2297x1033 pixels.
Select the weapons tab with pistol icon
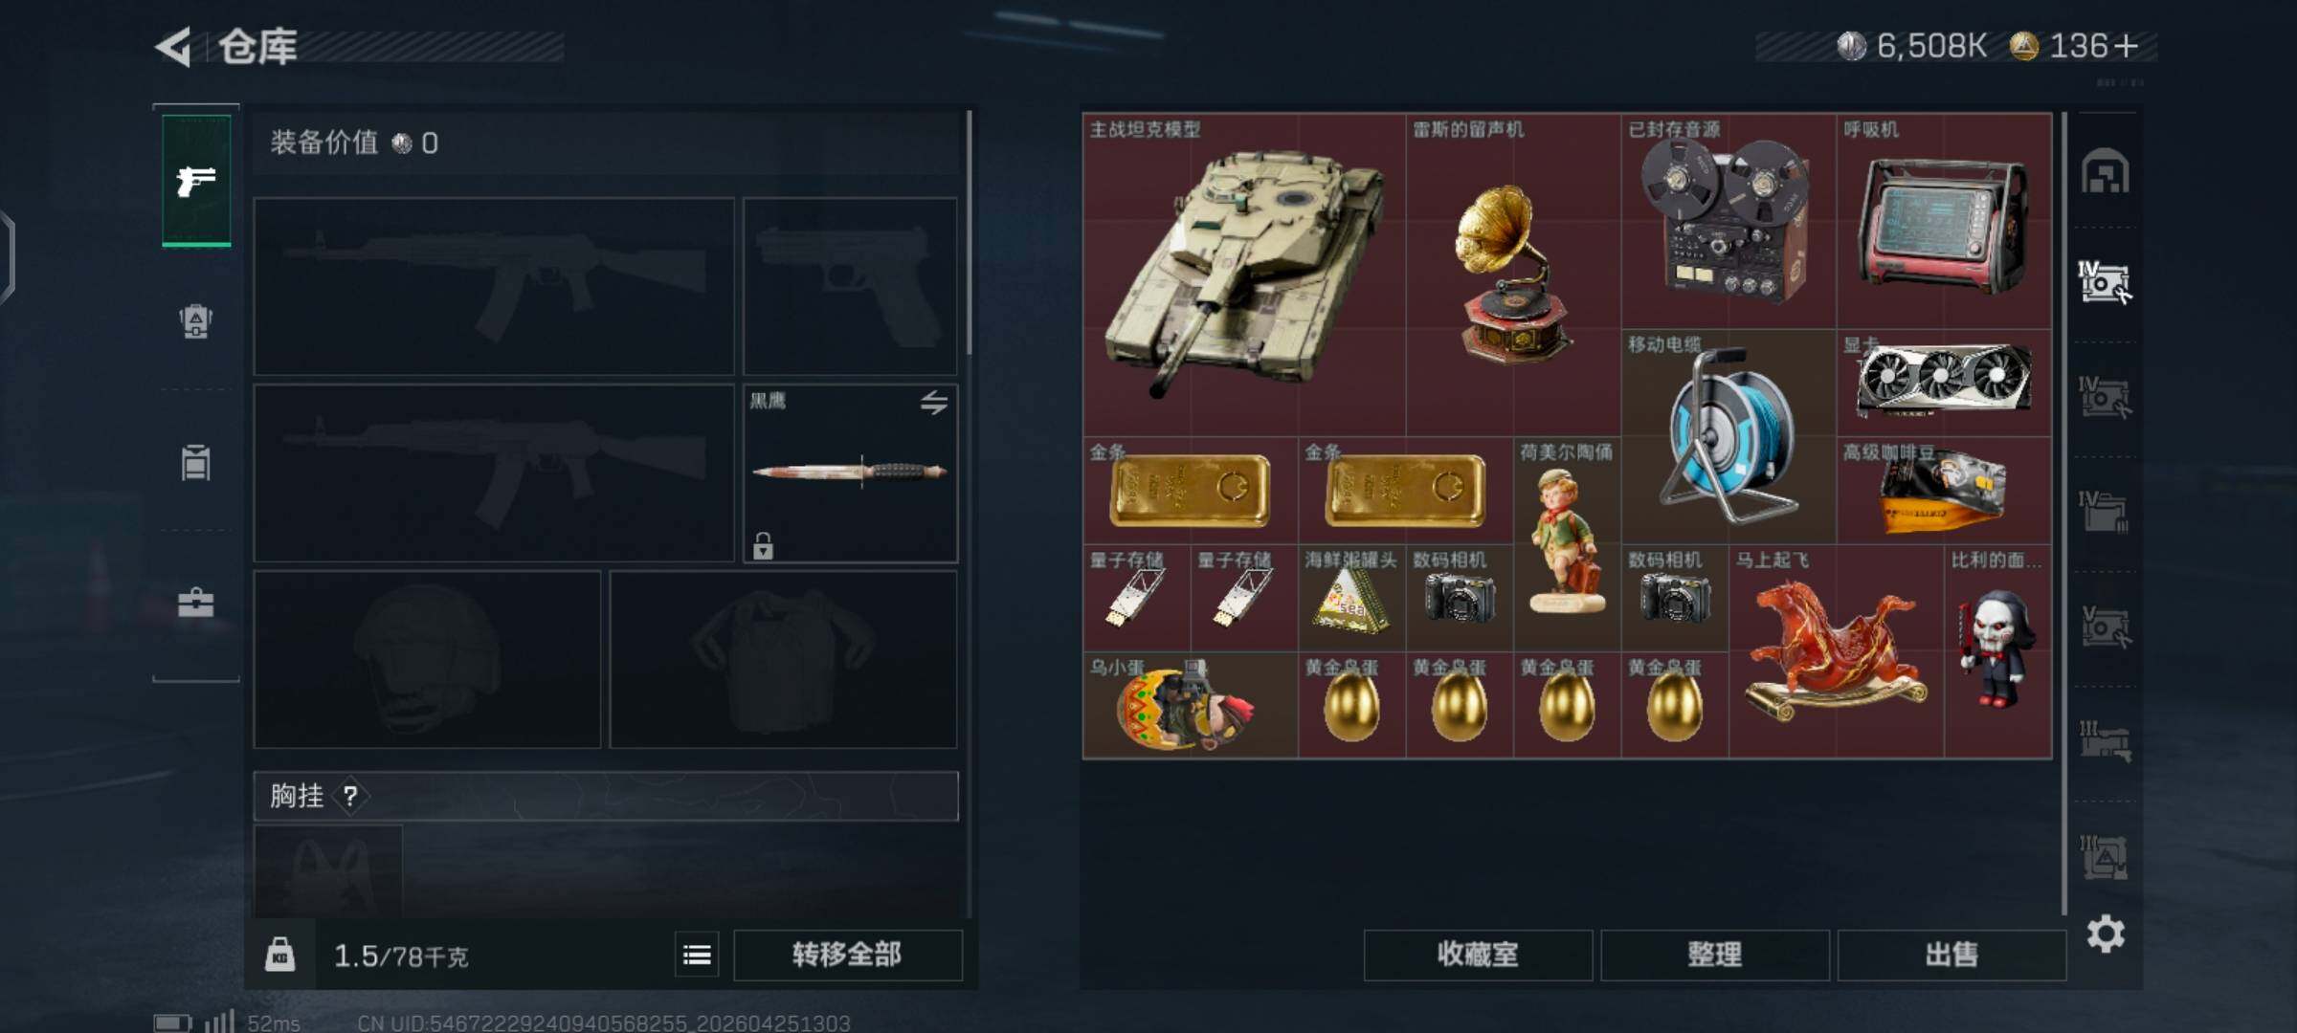point(196,180)
